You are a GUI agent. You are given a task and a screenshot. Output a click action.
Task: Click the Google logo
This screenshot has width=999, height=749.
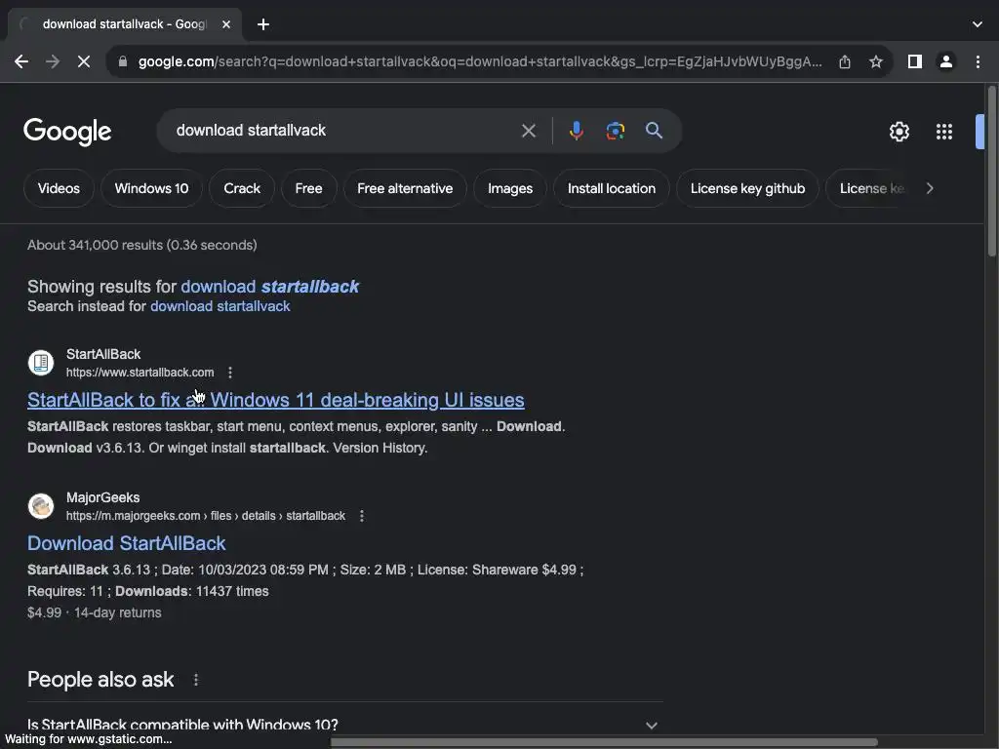[67, 132]
